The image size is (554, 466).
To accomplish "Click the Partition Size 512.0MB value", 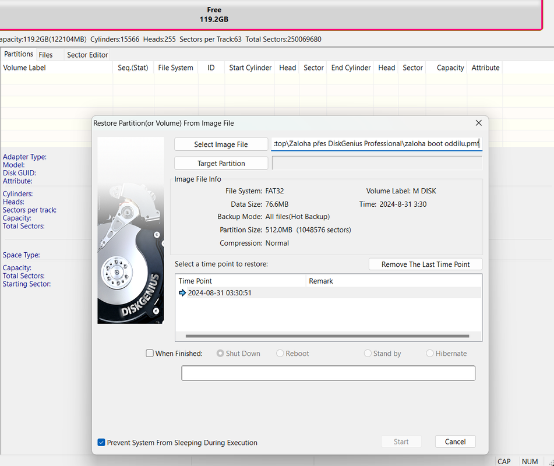I will point(308,230).
